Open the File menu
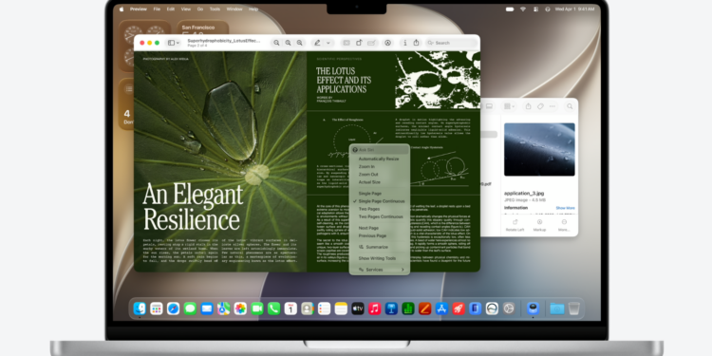This screenshot has height=356, width=712. (x=157, y=9)
